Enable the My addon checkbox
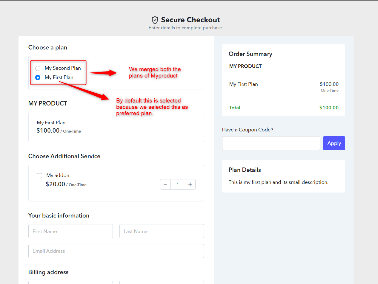Image resolution: width=378 pixels, height=284 pixels. coord(39,176)
